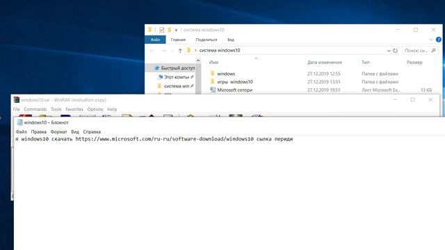The height and width of the screenshot is (250, 445).
Task: Open the WinRAR Tools menu
Action: tap(56, 109)
